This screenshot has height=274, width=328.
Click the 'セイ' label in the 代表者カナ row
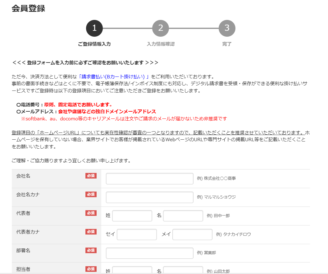click(x=111, y=234)
